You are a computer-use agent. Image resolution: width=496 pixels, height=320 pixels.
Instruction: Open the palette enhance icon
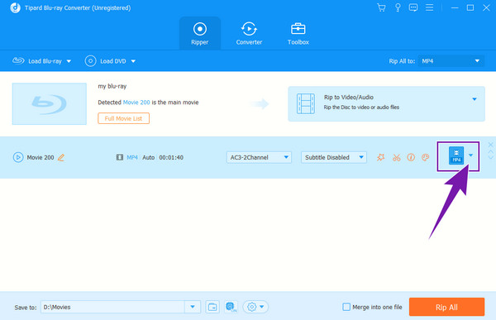point(426,157)
